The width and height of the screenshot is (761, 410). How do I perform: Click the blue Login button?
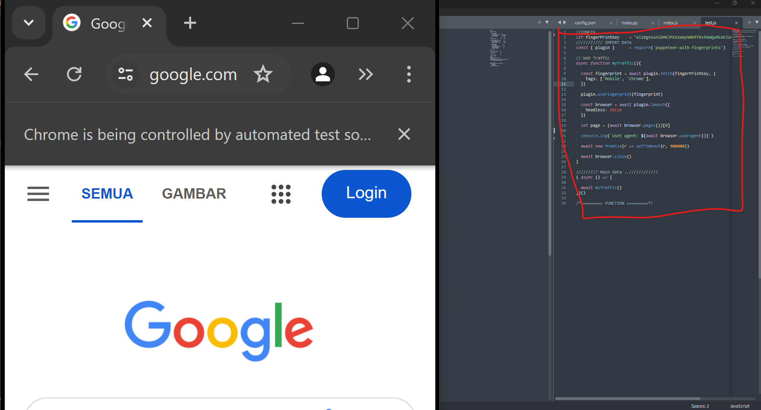point(366,194)
